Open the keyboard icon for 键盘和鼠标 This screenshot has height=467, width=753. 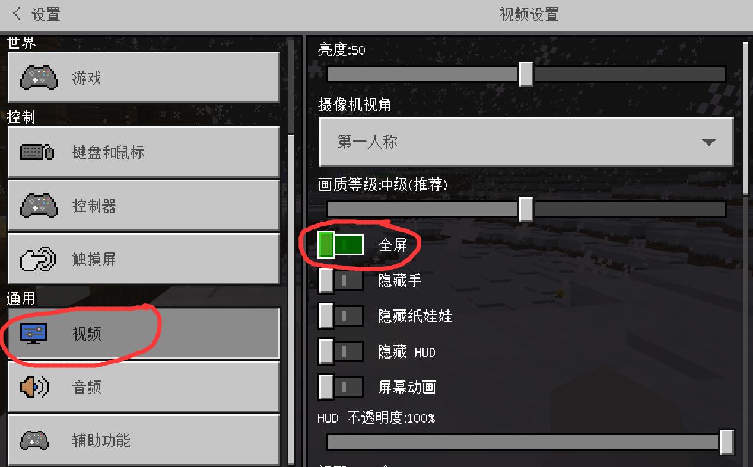point(37,152)
